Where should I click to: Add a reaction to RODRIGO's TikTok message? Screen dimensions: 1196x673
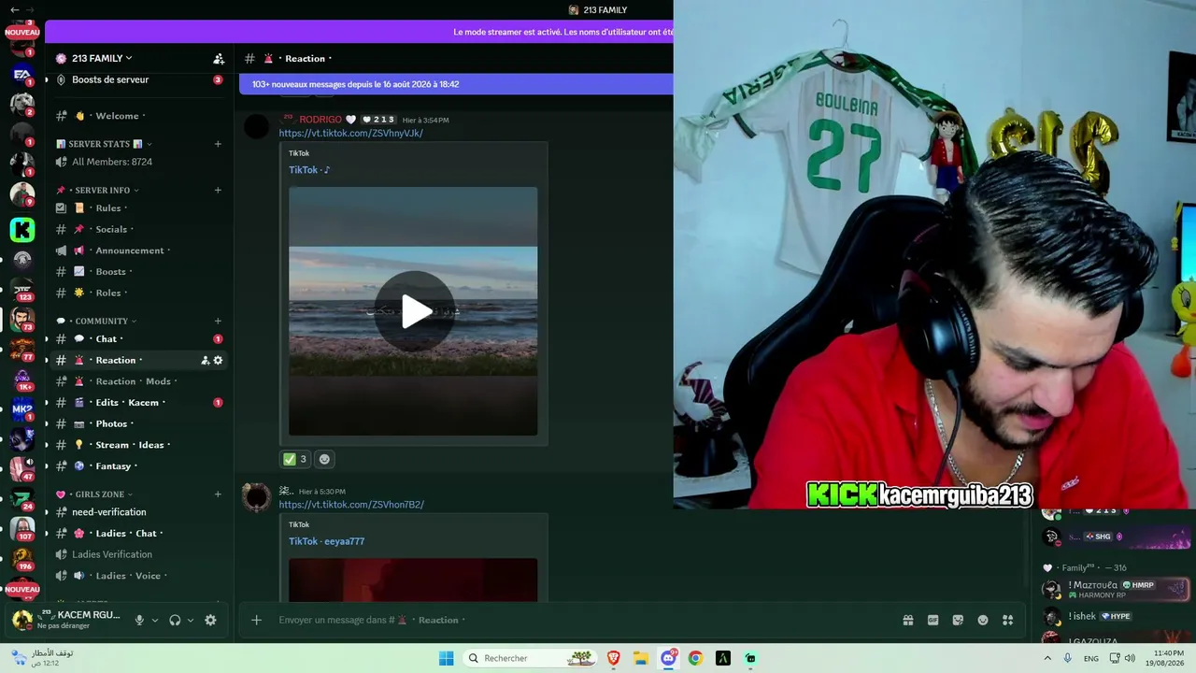324,459
